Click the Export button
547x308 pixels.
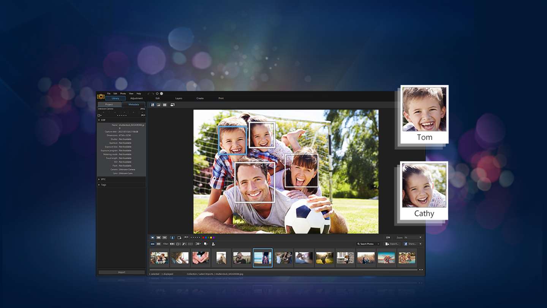tap(392, 244)
